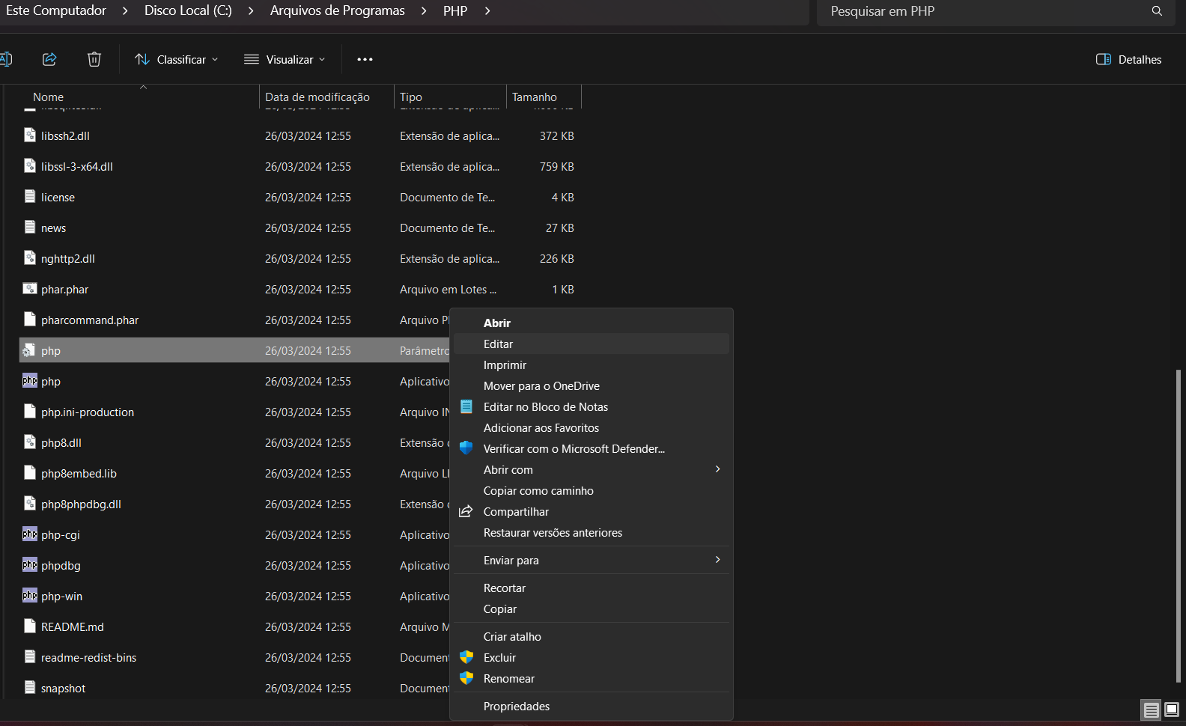Screen dimensions: 1186x726
Task: Click the phar.phar batch file icon
Action: coord(30,289)
